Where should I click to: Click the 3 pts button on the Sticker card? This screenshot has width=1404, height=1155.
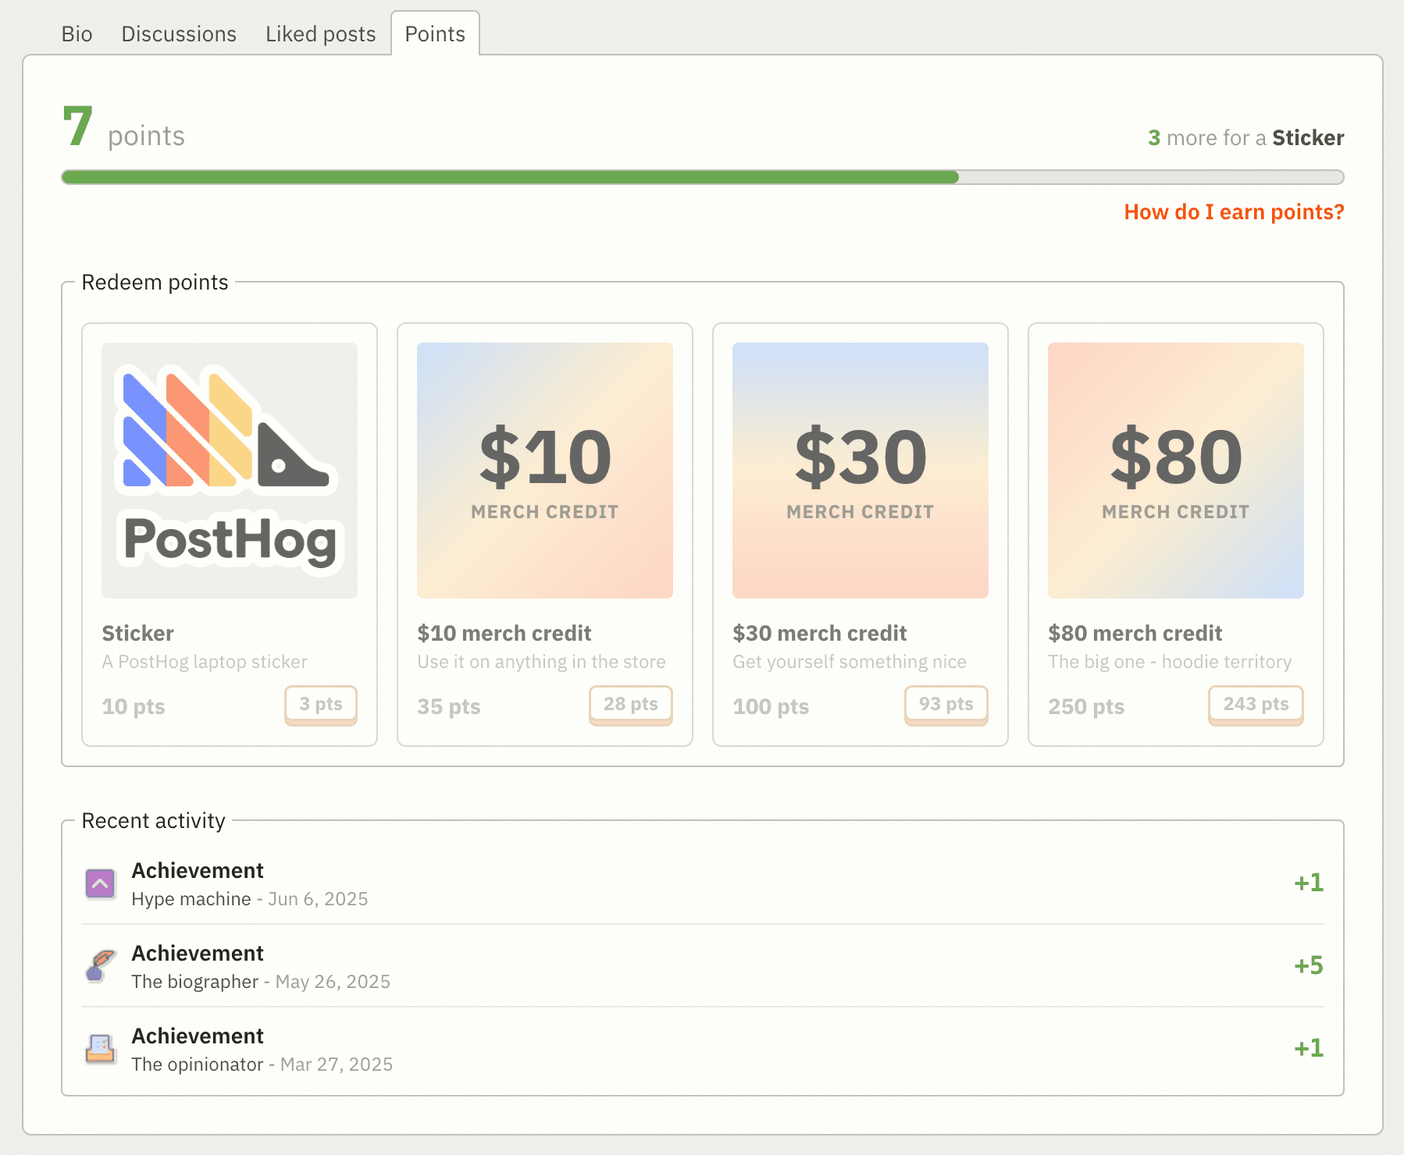point(320,705)
